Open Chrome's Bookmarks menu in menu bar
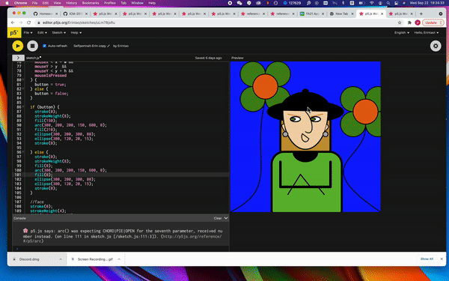 point(91,3)
